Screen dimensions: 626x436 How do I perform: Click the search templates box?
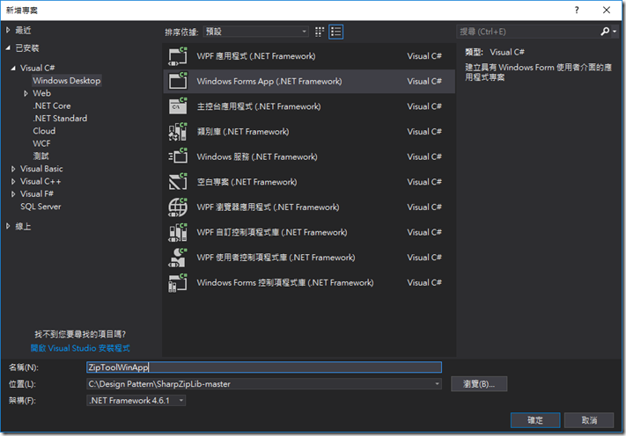[528, 32]
